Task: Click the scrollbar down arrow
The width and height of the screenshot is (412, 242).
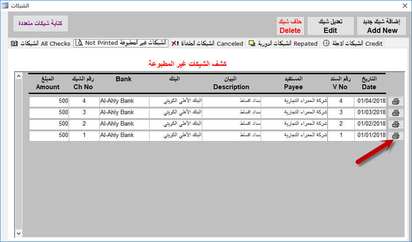Action: pos(18,233)
